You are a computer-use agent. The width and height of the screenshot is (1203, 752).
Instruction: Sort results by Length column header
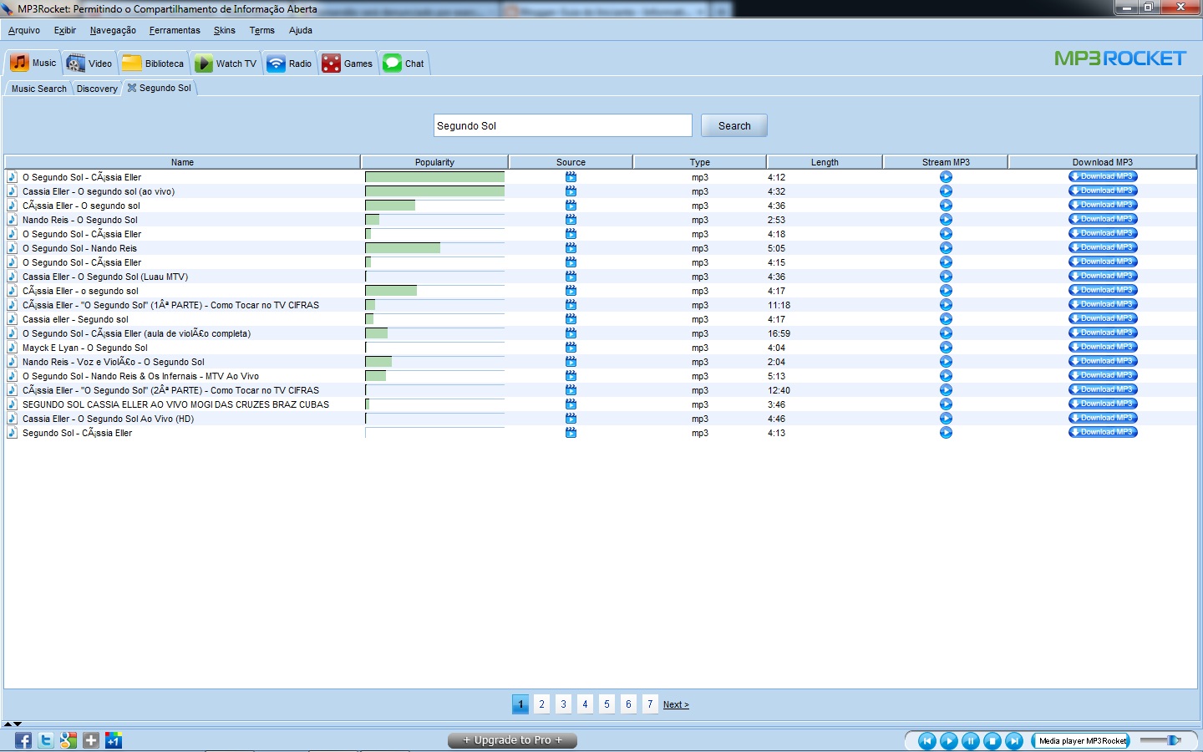825,162
